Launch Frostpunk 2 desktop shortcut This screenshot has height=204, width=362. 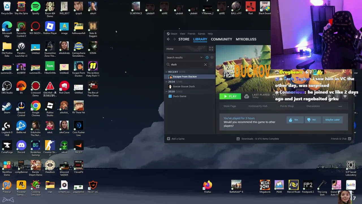click(308, 186)
